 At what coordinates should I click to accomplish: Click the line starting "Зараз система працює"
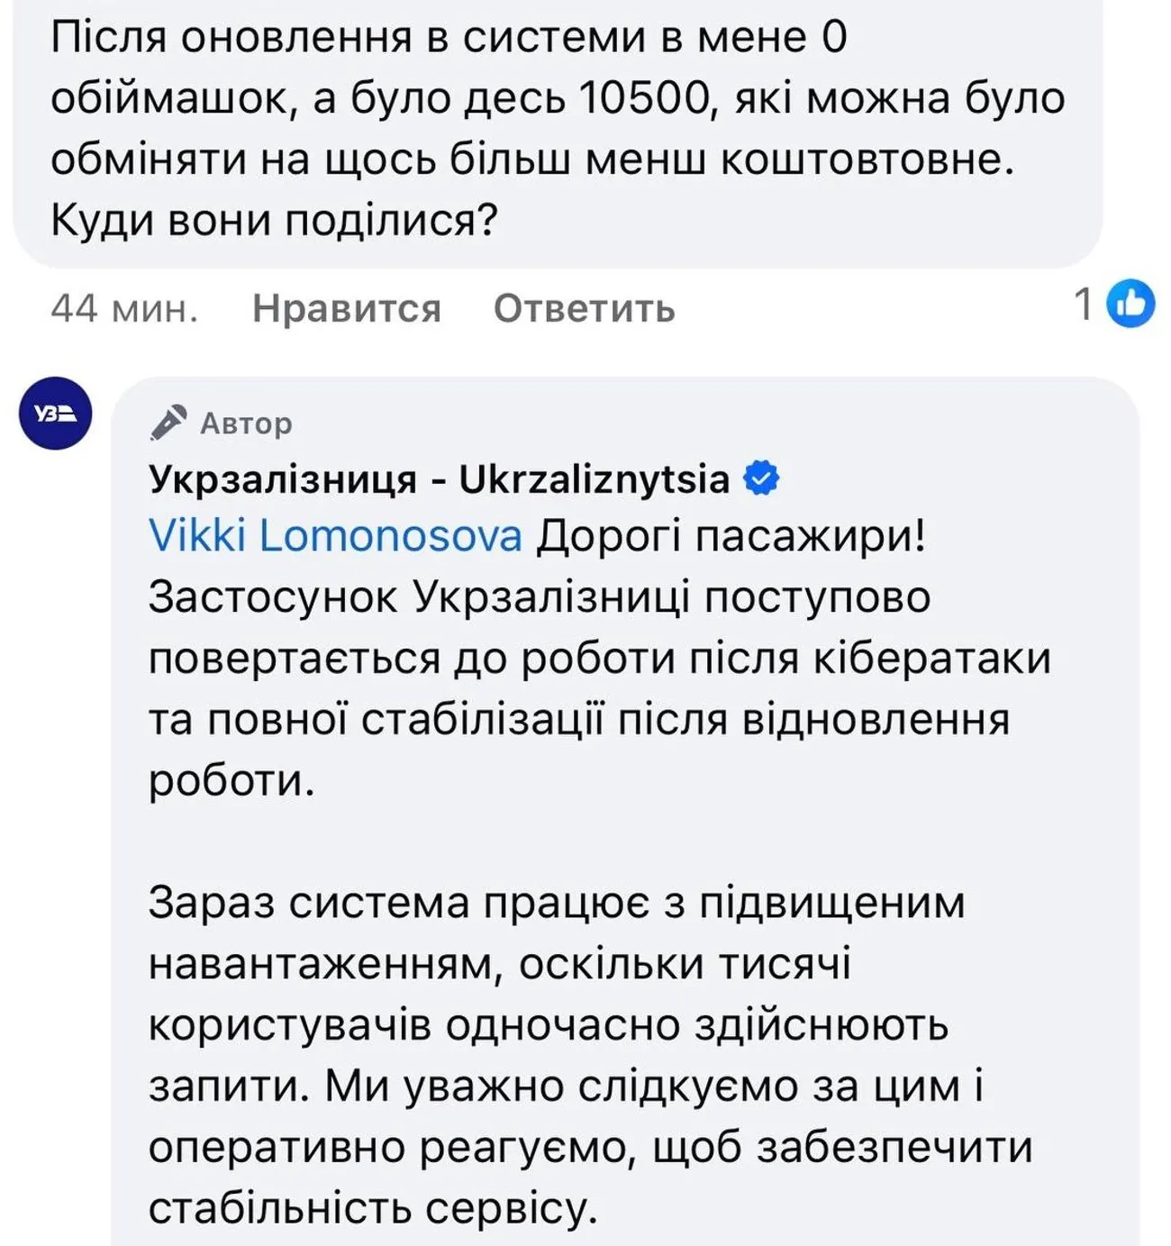tap(556, 903)
